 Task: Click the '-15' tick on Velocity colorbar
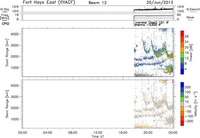click(x=188, y=107)
